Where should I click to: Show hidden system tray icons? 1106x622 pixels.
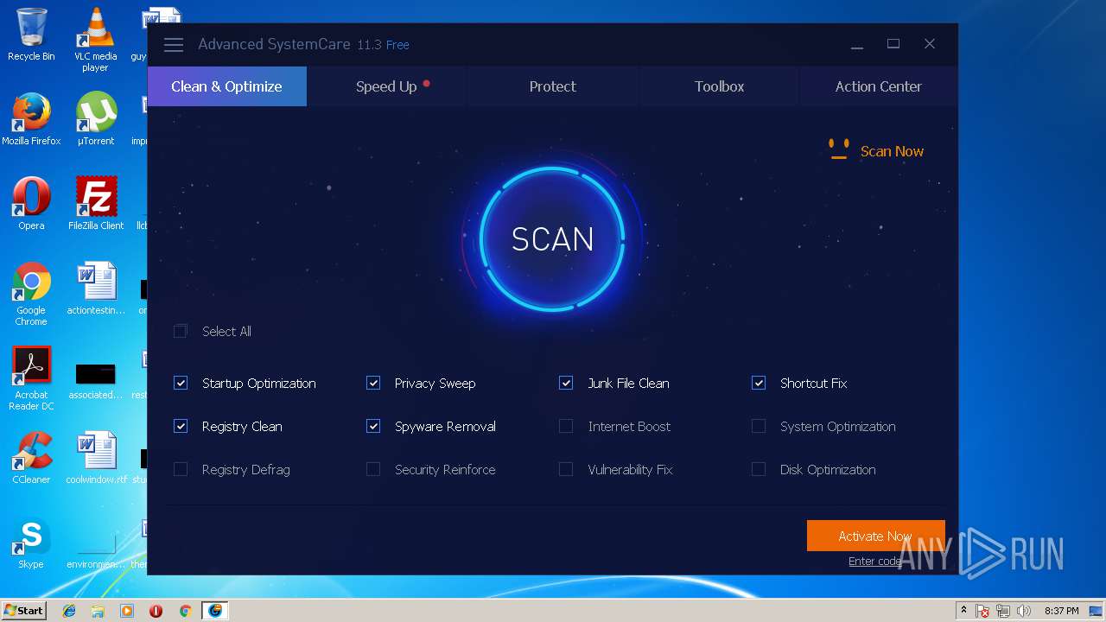[x=963, y=610]
